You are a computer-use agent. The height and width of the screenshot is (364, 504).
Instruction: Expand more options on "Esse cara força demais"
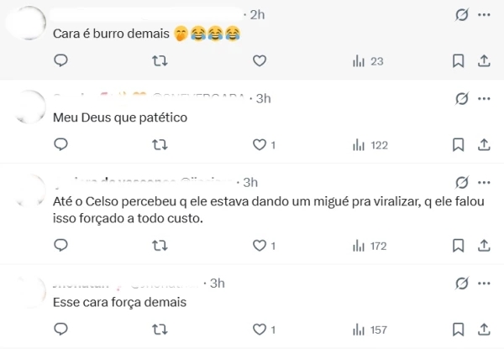(x=484, y=283)
